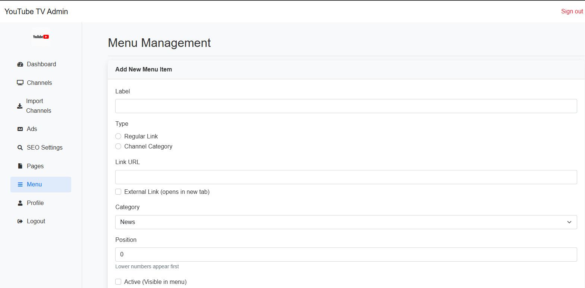Enable External Link opens in new tab
Image resolution: width=585 pixels, height=288 pixels.
(x=118, y=192)
